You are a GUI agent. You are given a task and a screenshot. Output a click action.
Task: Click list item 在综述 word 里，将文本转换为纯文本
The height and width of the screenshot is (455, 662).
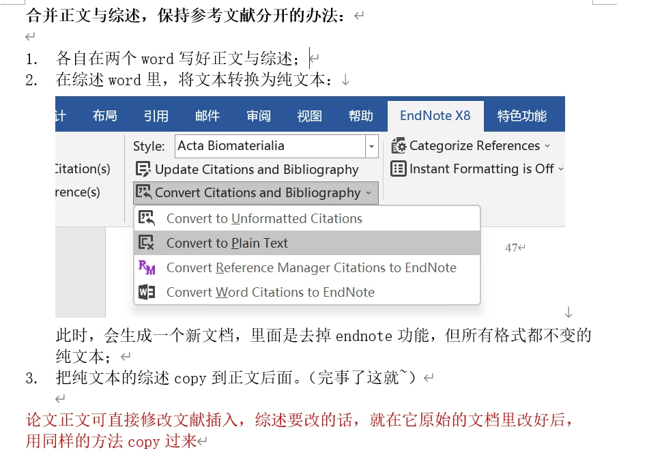(x=194, y=79)
